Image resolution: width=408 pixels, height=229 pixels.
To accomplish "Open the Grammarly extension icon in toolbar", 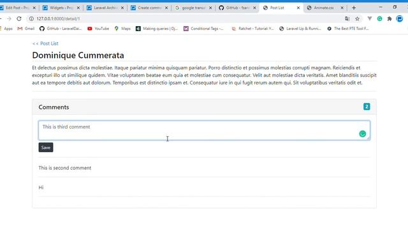I will 380,18.
